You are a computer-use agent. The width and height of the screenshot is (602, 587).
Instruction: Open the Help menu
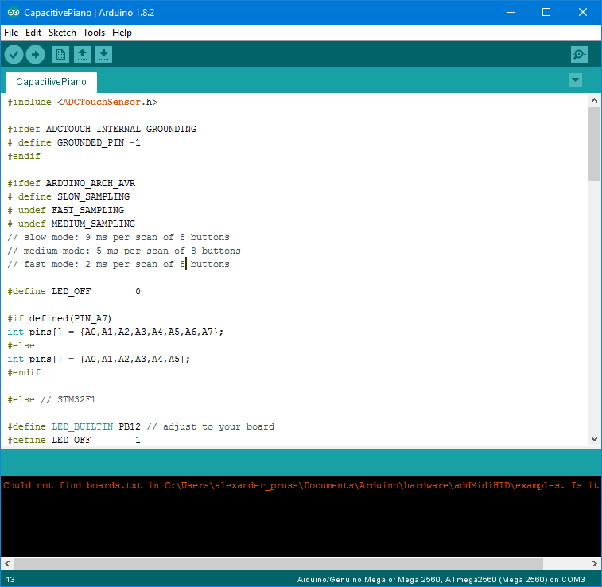pyautogui.click(x=122, y=33)
